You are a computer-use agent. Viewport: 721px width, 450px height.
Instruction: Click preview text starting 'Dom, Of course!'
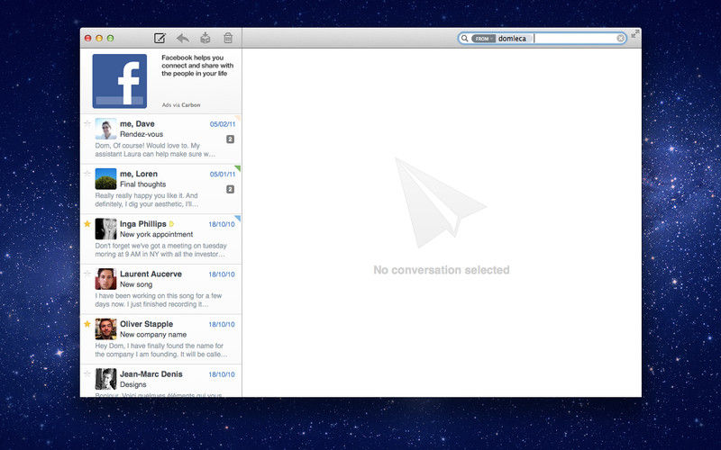[155, 149]
